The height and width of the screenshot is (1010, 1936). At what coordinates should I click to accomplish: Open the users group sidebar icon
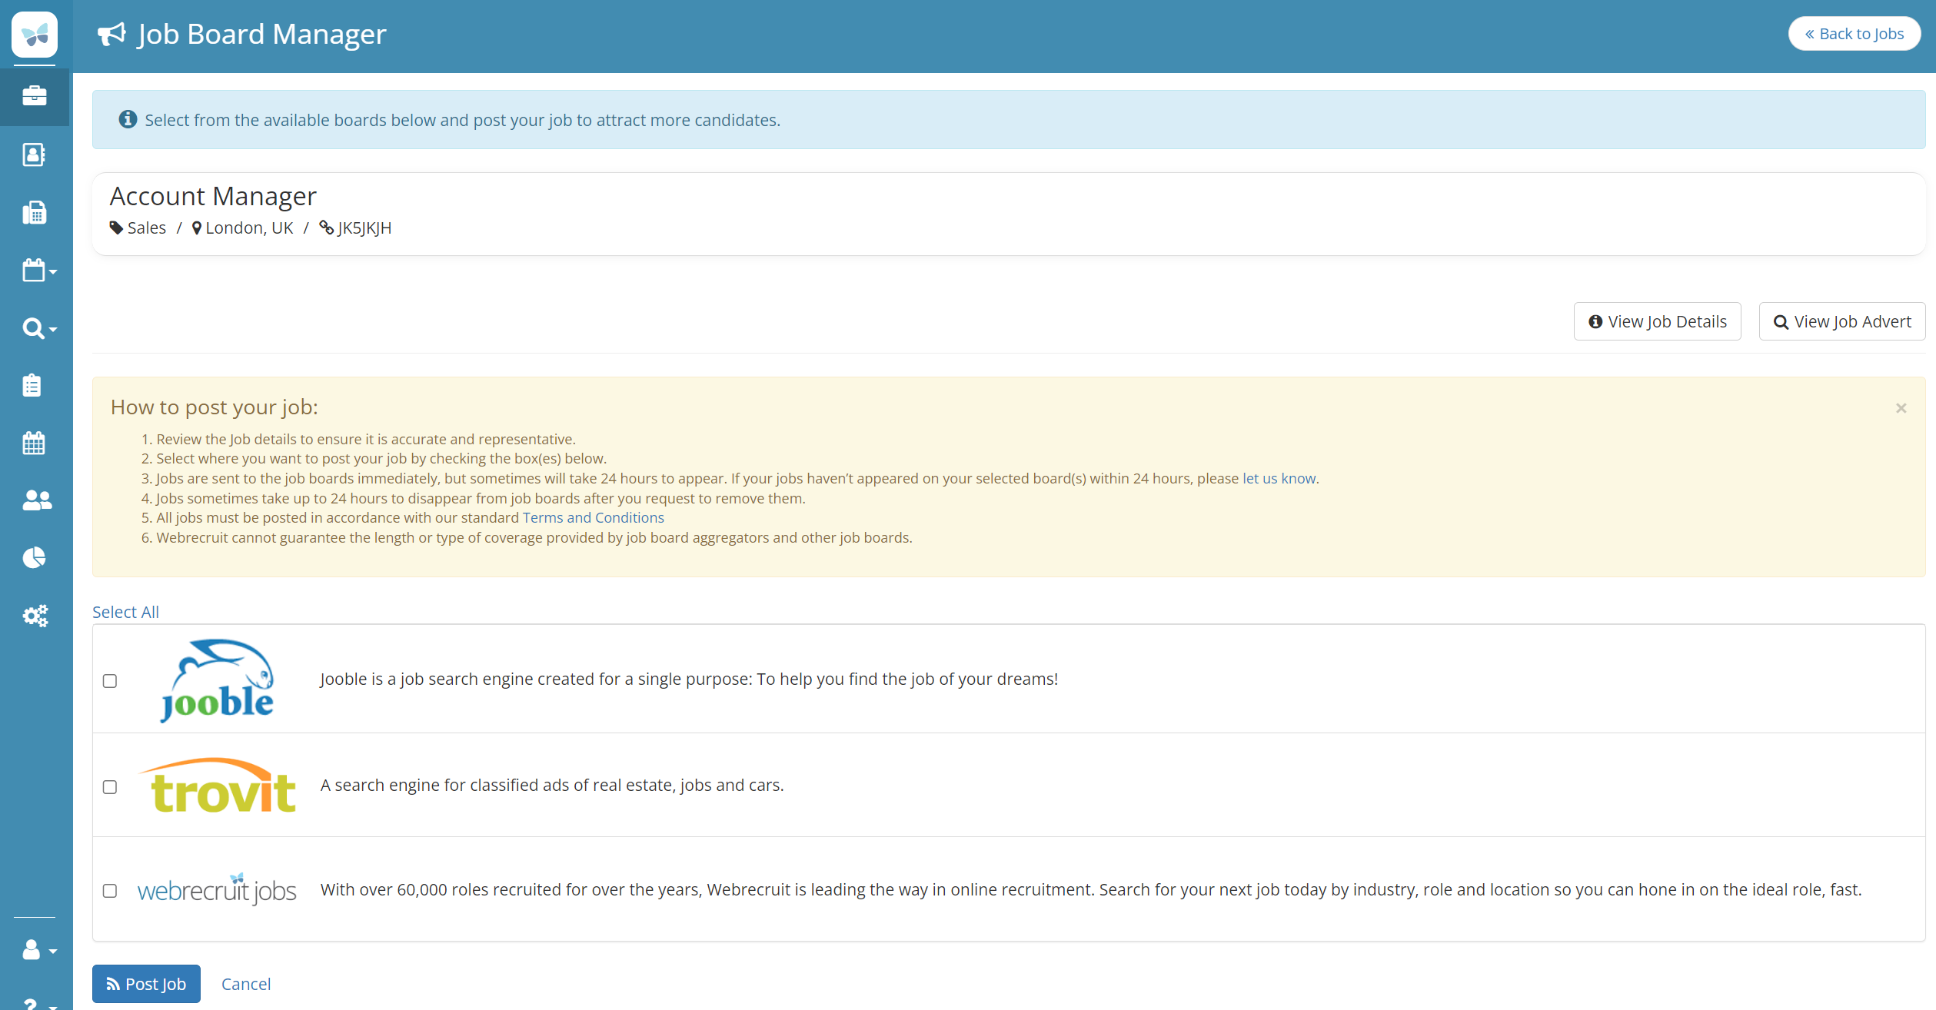coord(36,500)
